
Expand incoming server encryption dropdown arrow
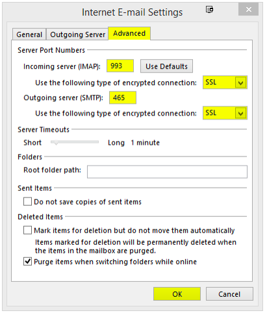point(241,82)
